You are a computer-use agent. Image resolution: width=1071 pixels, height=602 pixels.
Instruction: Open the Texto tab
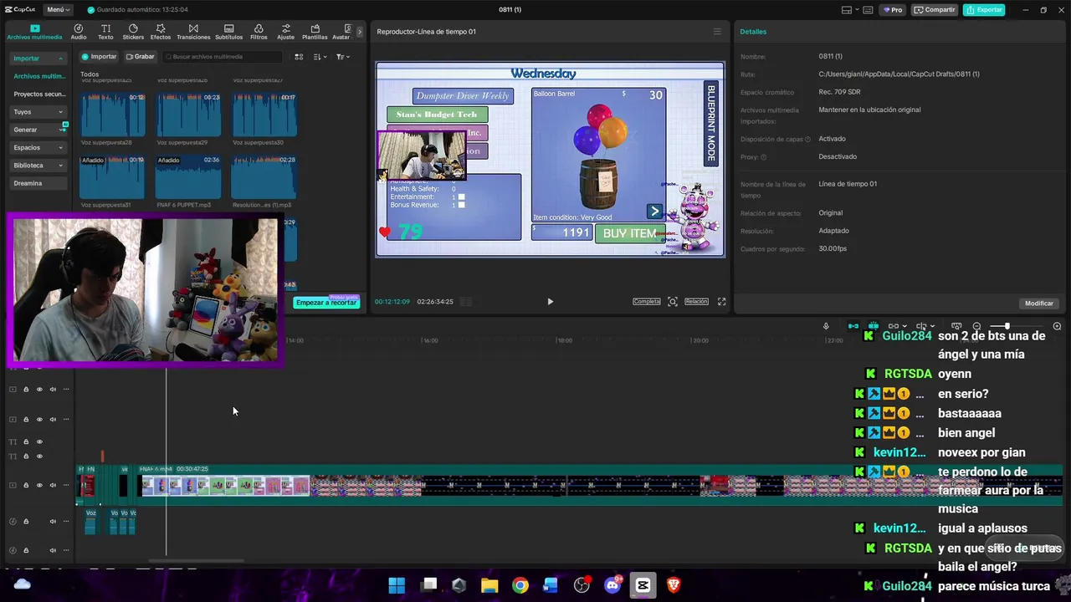tap(105, 32)
